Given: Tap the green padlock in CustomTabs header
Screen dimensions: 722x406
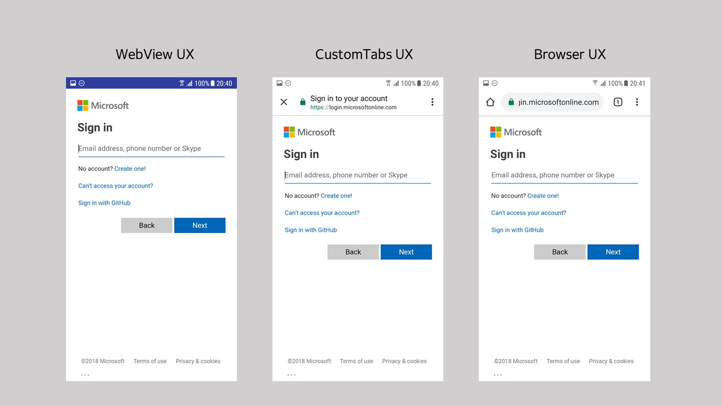Looking at the screenshot, I should point(303,102).
